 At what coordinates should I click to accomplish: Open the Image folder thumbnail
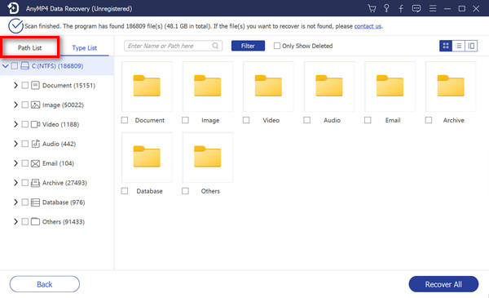[207, 87]
